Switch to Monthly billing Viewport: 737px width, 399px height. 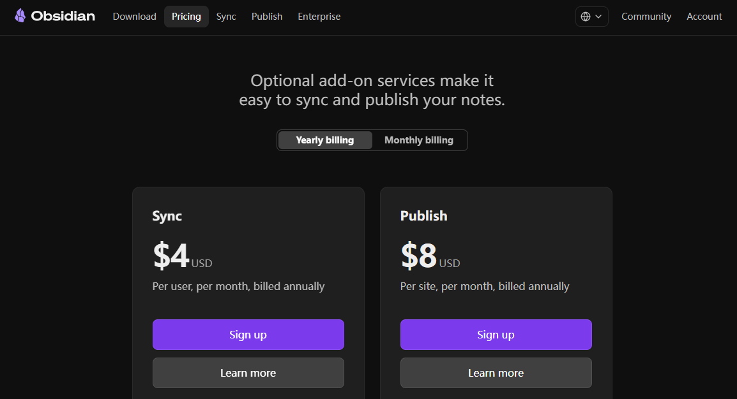click(419, 140)
